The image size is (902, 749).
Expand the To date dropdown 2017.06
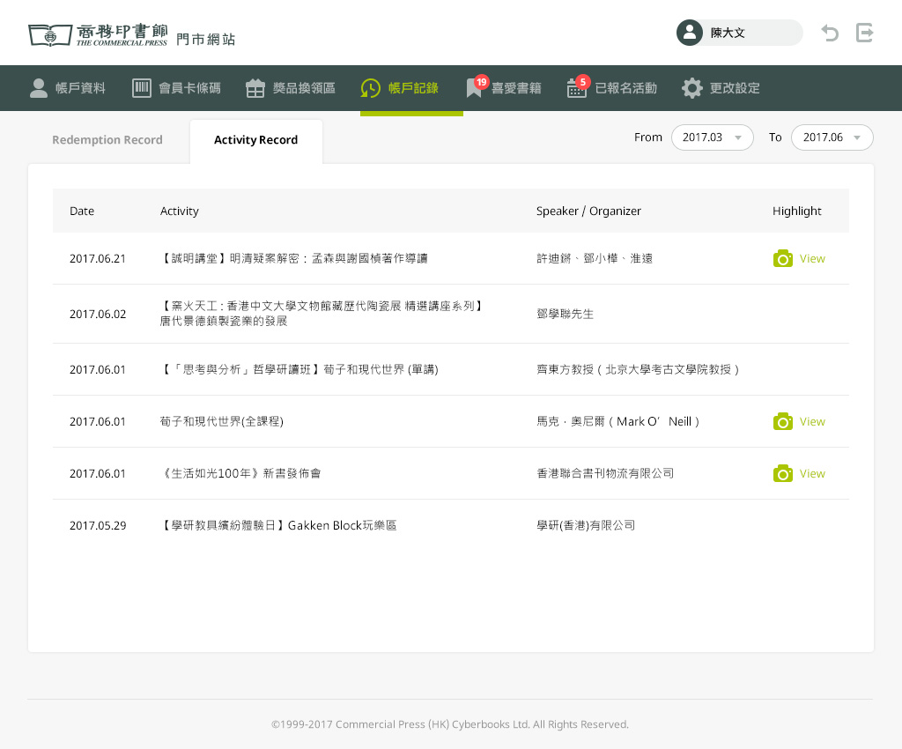coord(832,137)
